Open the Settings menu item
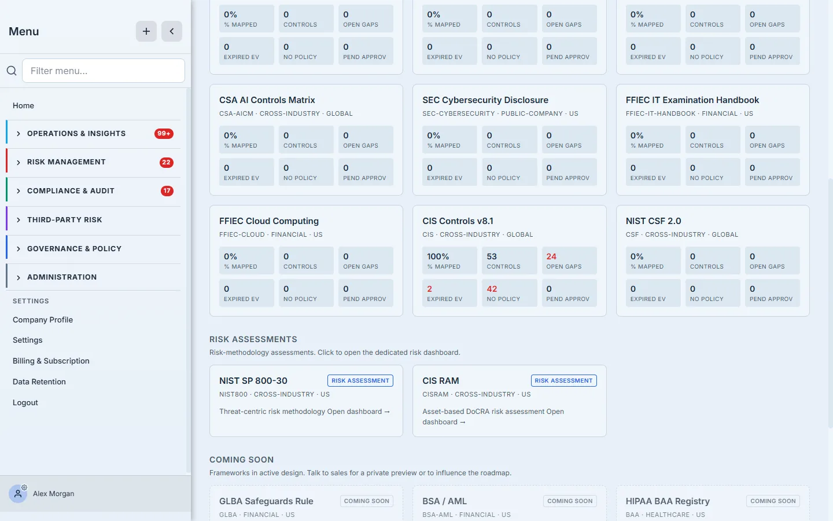The height and width of the screenshot is (521, 833). [28, 340]
